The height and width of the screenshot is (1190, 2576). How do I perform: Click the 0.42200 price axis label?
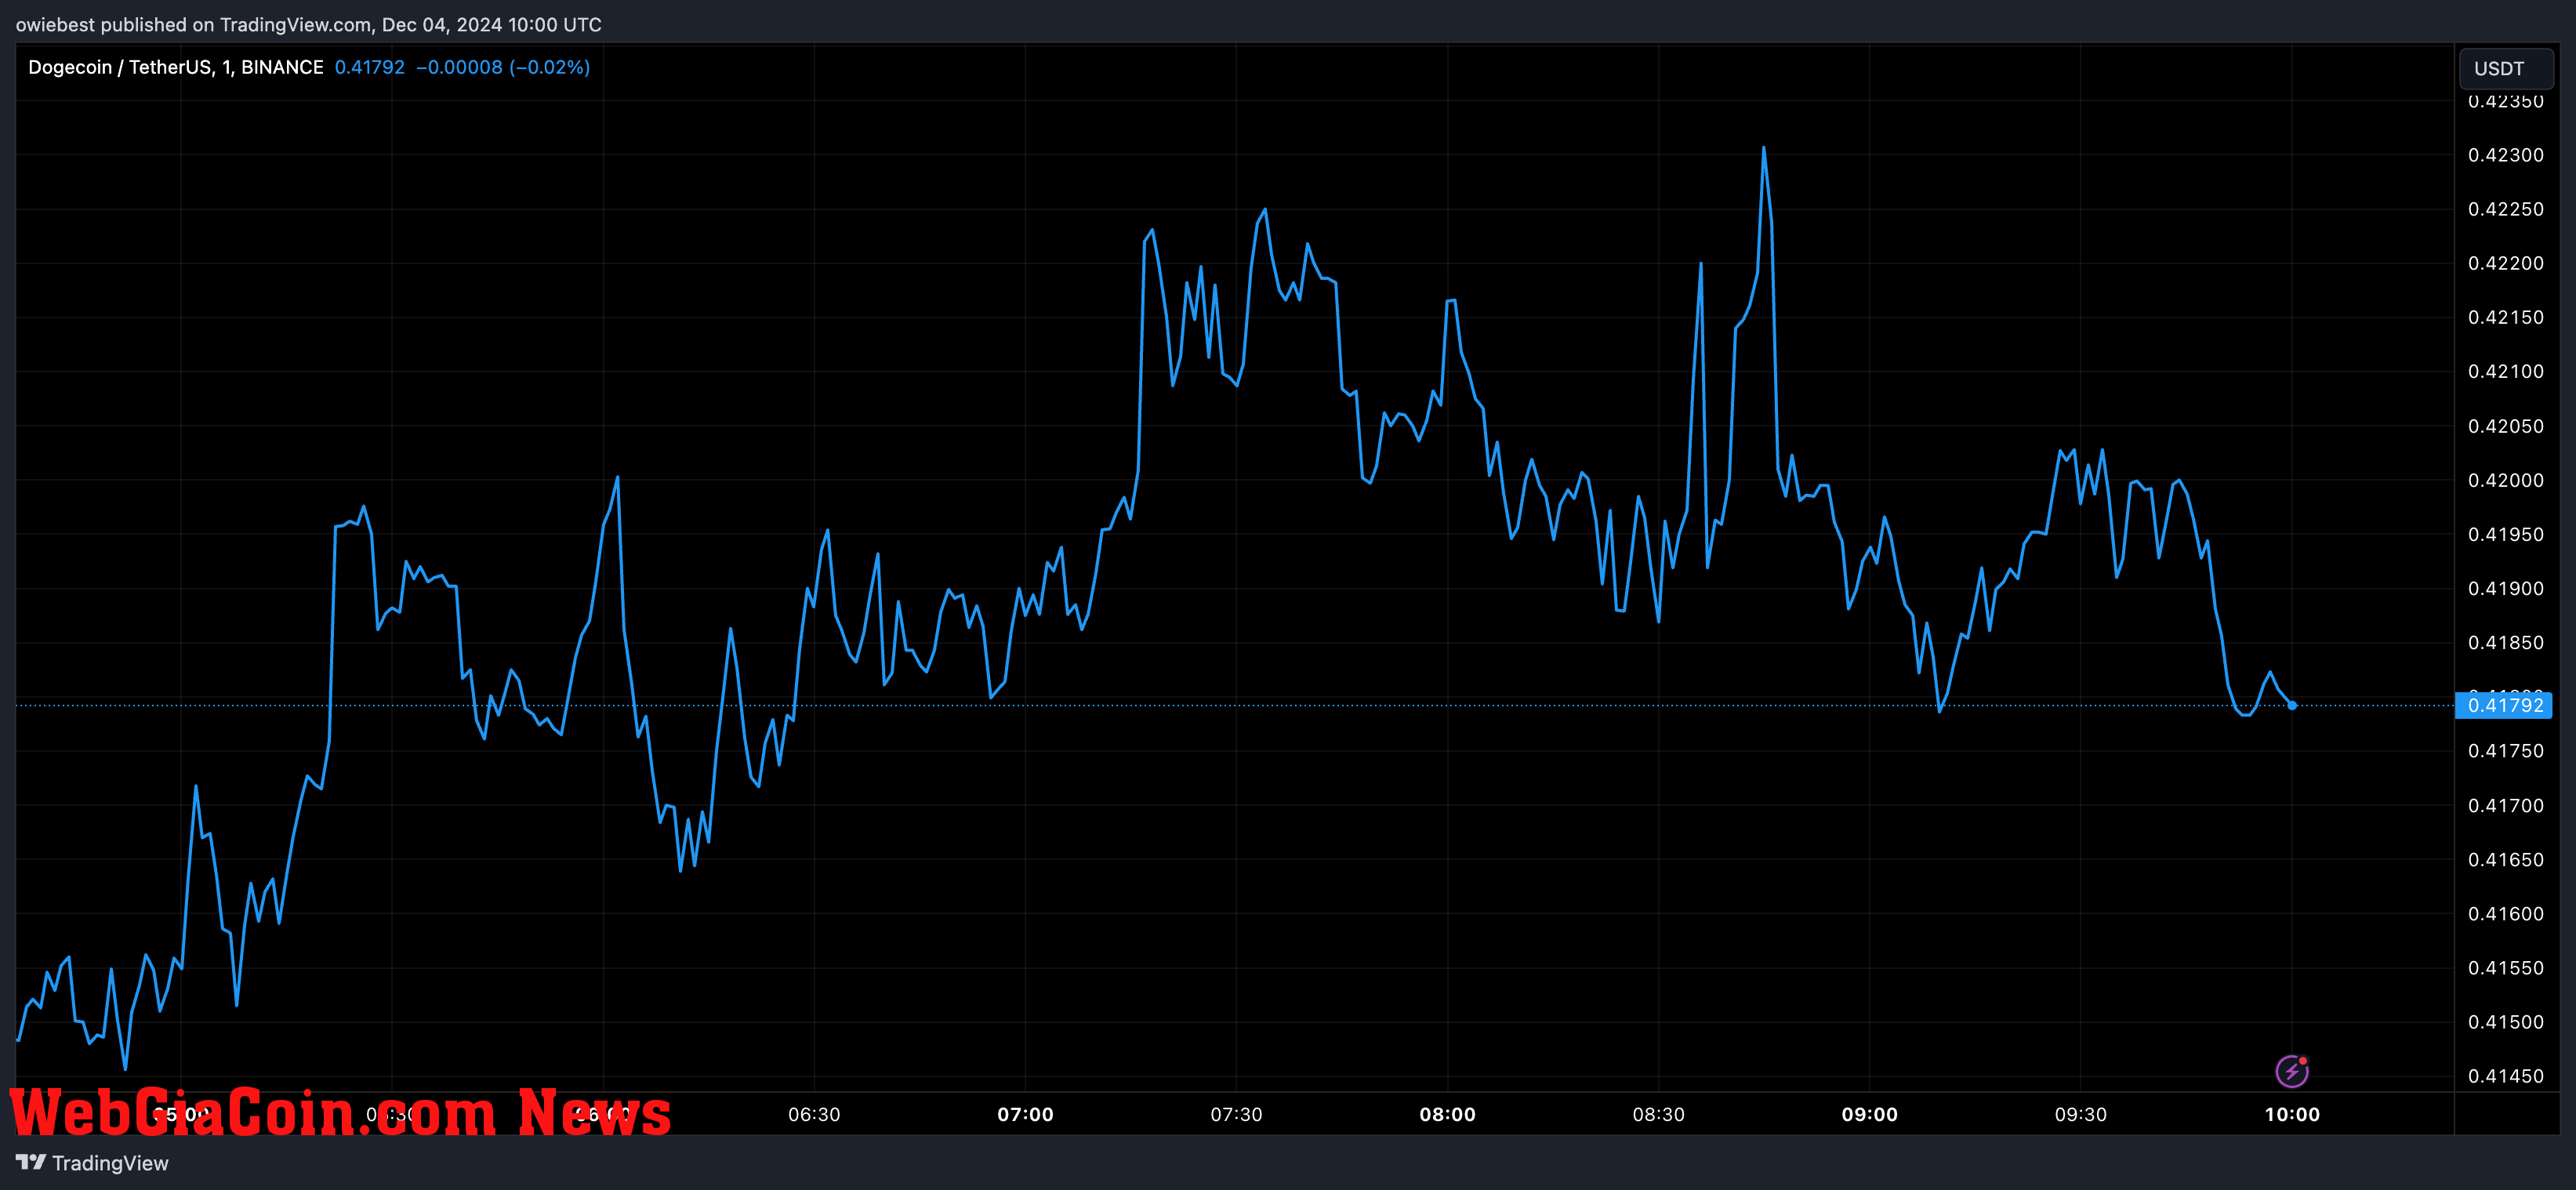[x=2505, y=263]
